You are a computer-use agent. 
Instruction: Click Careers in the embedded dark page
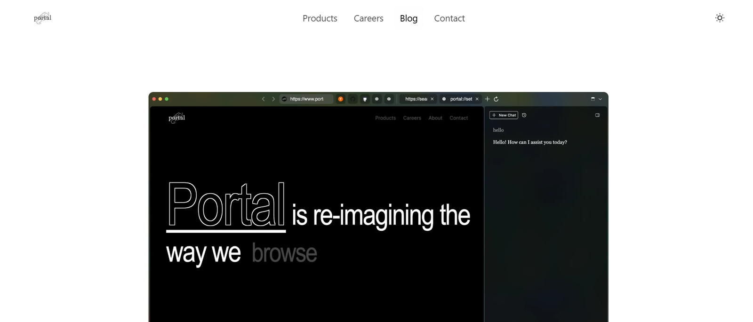412,118
